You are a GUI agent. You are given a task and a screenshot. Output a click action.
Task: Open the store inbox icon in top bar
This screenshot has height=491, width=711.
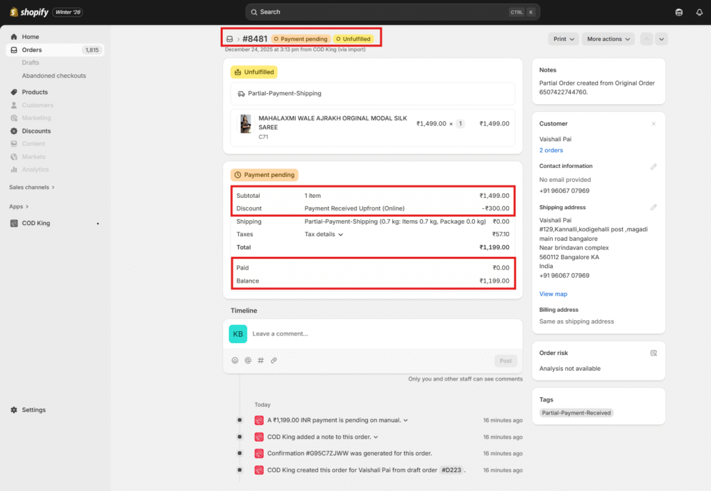(678, 12)
